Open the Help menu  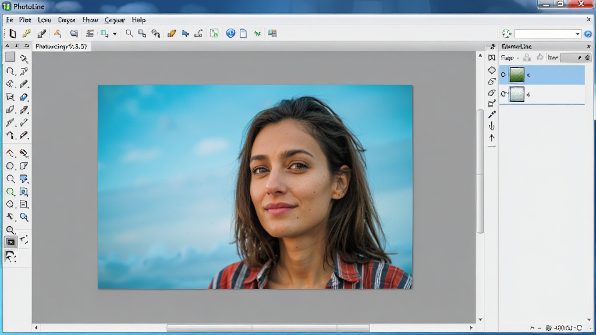139,20
